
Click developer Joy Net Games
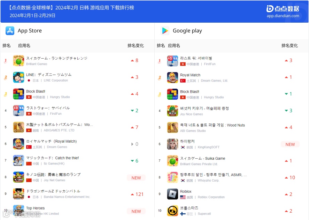click(54, 180)
